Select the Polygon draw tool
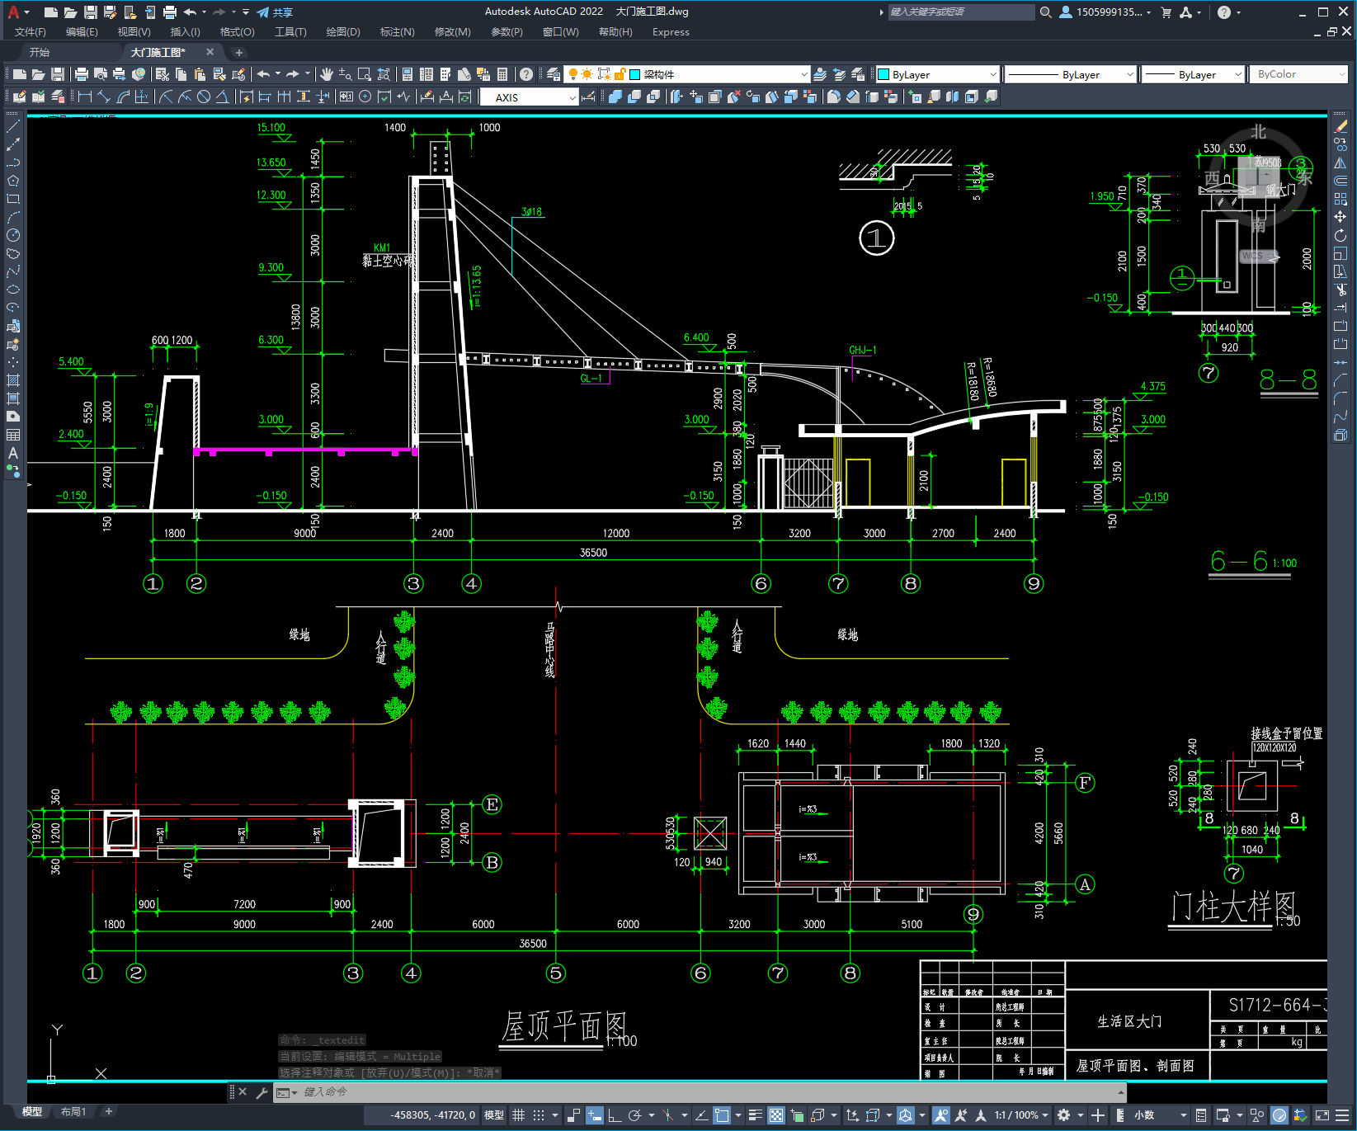Image resolution: width=1357 pixels, height=1131 pixels. 12,181
